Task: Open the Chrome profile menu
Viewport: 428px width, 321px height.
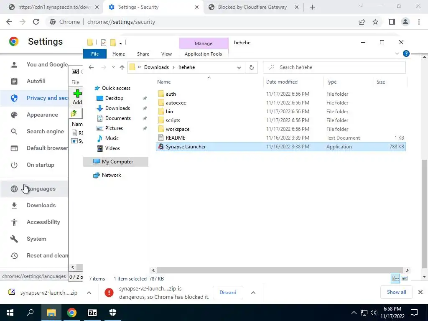Action: click(405, 22)
